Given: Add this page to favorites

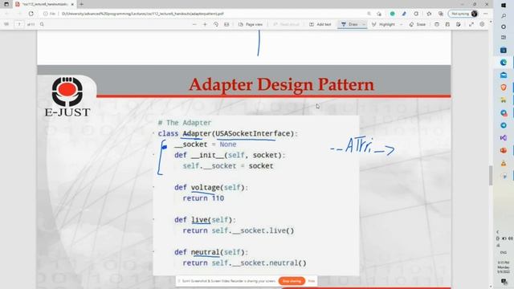Looking at the screenshot, I should 379,14.
